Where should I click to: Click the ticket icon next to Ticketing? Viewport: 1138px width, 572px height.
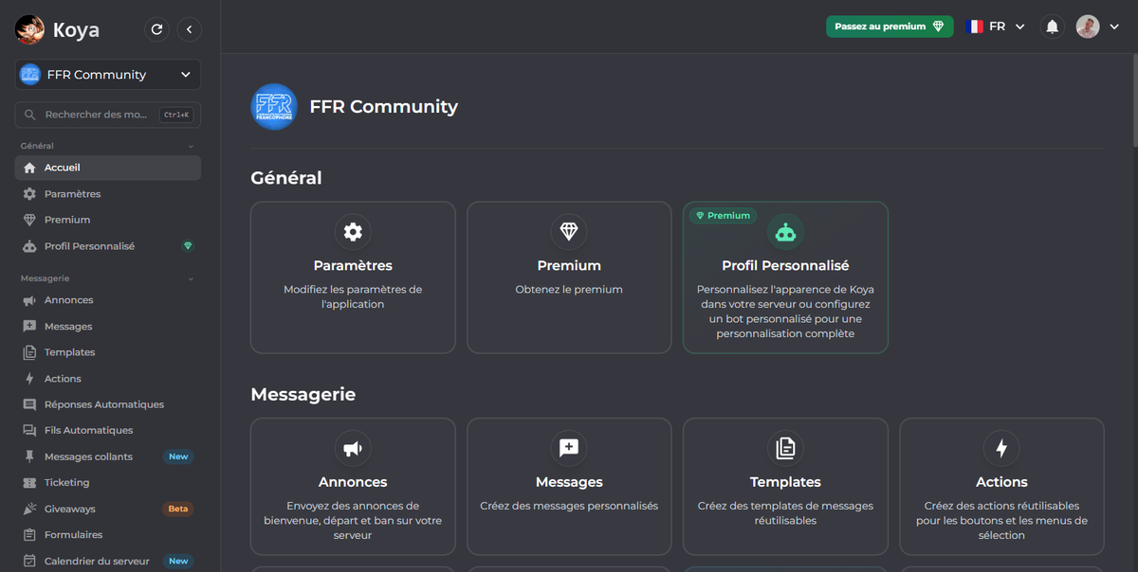click(29, 483)
